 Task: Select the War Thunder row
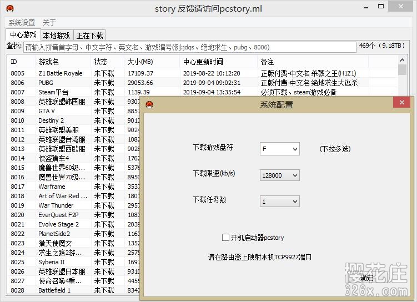coord(74,205)
